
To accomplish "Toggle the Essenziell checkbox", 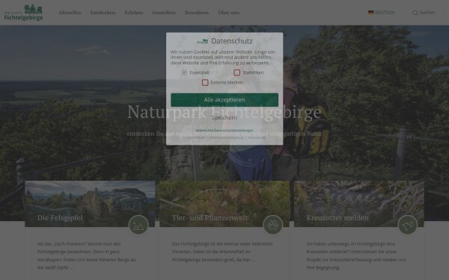I will [x=184, y=72].
